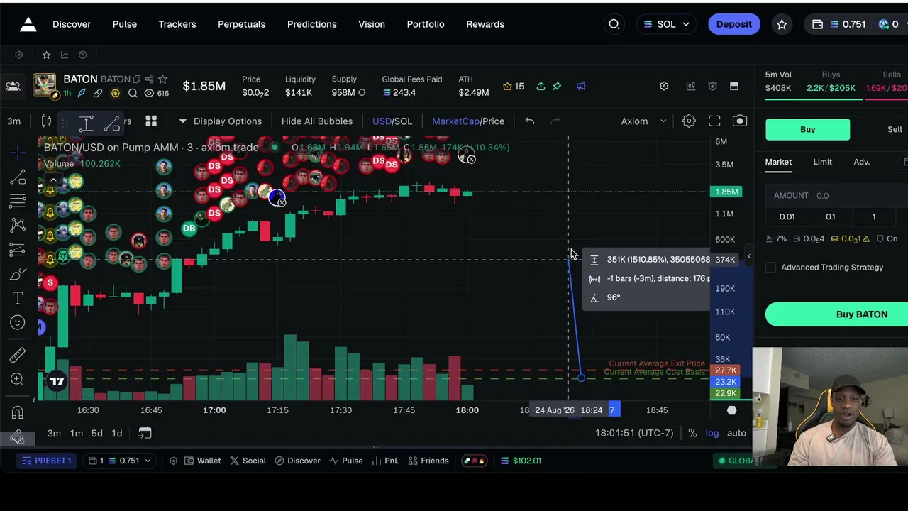Enter fullscreen chart mode
This screenshot has width=908, height=511.
[x=714, y=121]
